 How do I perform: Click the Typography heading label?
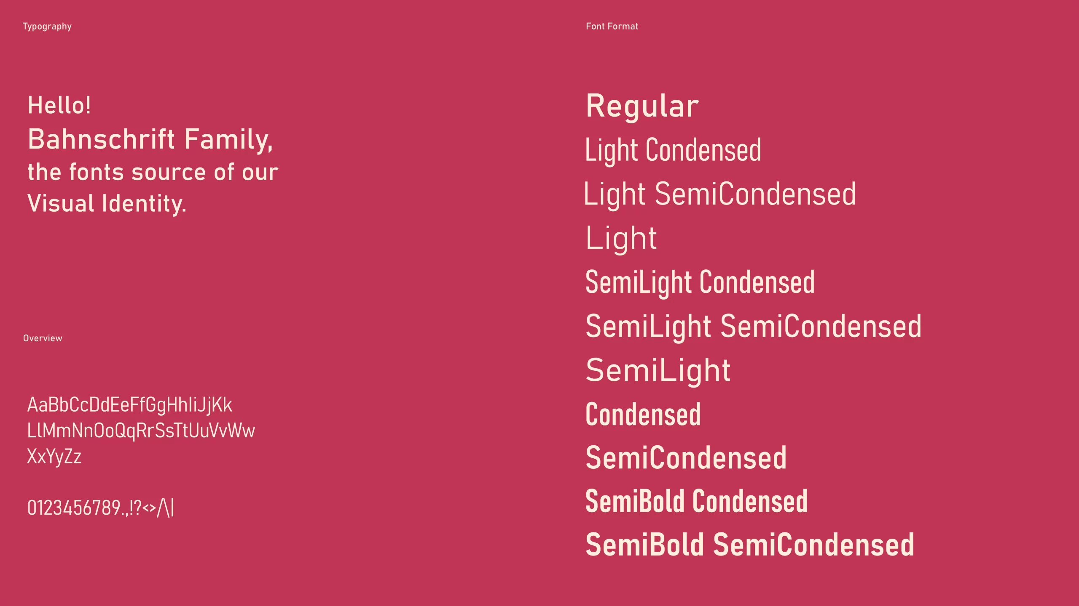point(47,27)
